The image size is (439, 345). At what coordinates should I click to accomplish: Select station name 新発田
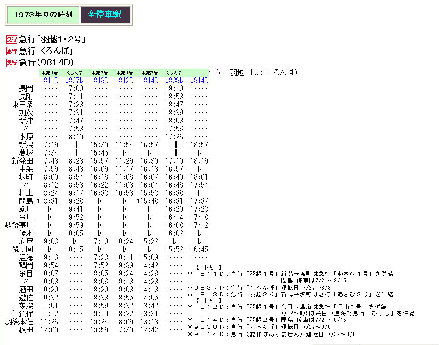(22, 161)
